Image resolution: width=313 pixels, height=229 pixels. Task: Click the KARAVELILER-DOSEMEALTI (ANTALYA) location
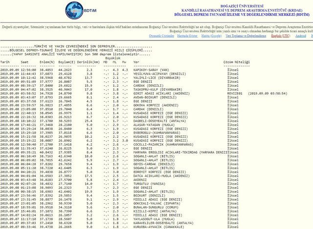(163, 223)
